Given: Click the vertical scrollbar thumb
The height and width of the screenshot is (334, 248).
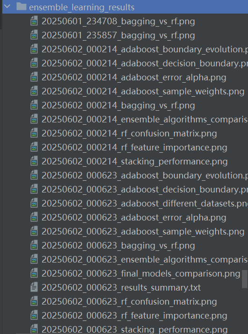Looking at the screenshot, I should tap(245, 279).
